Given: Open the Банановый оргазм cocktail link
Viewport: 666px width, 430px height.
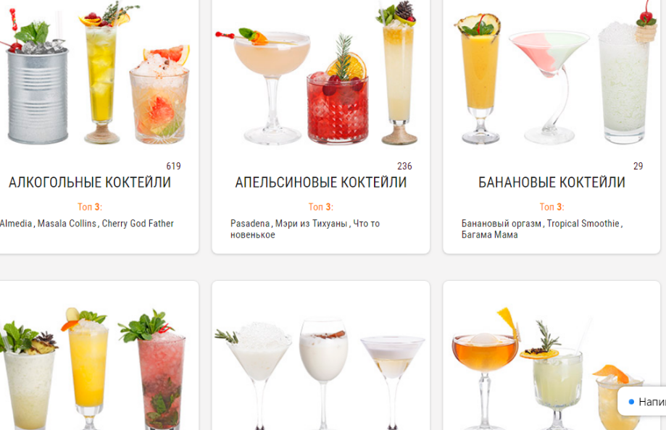Looking at the screenshot, I should [x=501, y=223].
